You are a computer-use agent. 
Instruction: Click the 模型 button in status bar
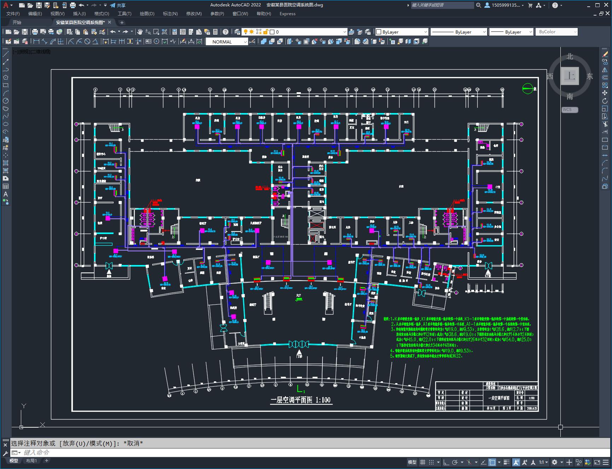[412, 462]
